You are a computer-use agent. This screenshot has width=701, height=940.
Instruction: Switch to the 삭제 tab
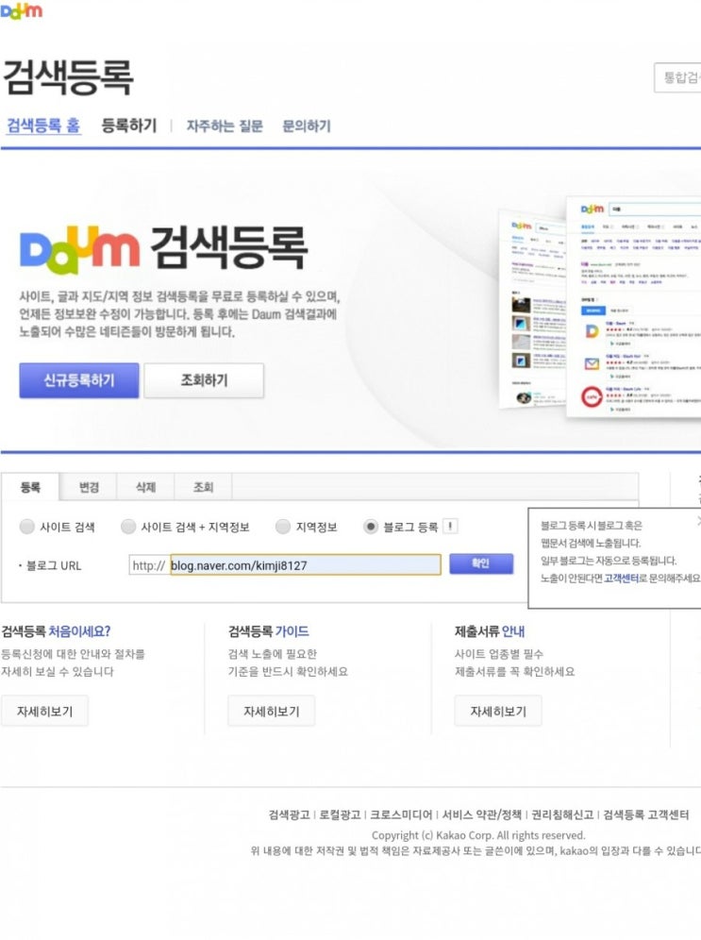tap(145, 487)
